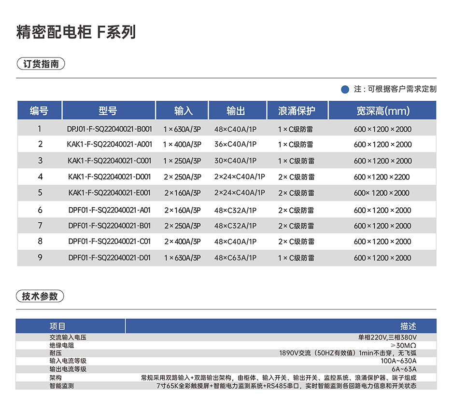The image size is (453, 405).
Task: Click the value 6A~63A
Action: [404, 369]
